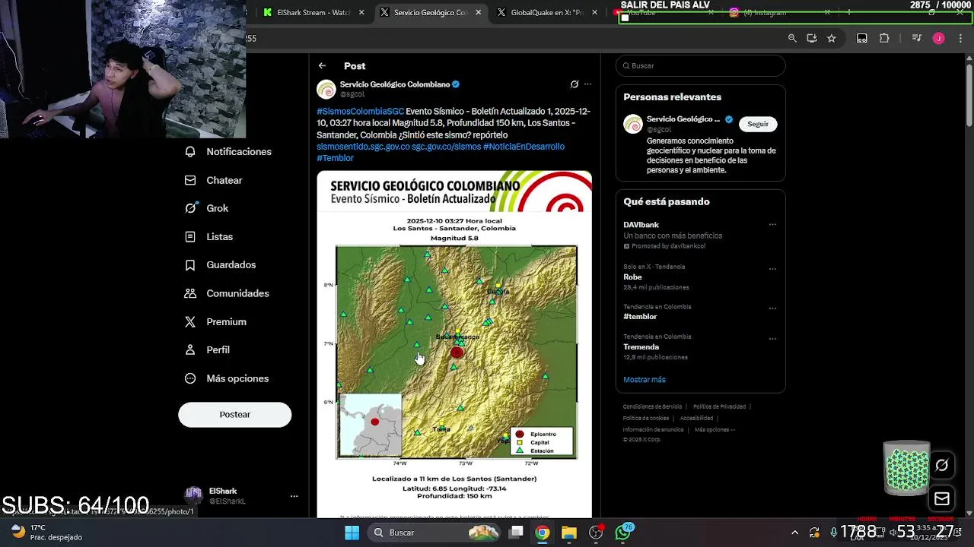Open the earthquake bulletin map image
The height and width of the screenshot is (547, 974).
(454, 344)
